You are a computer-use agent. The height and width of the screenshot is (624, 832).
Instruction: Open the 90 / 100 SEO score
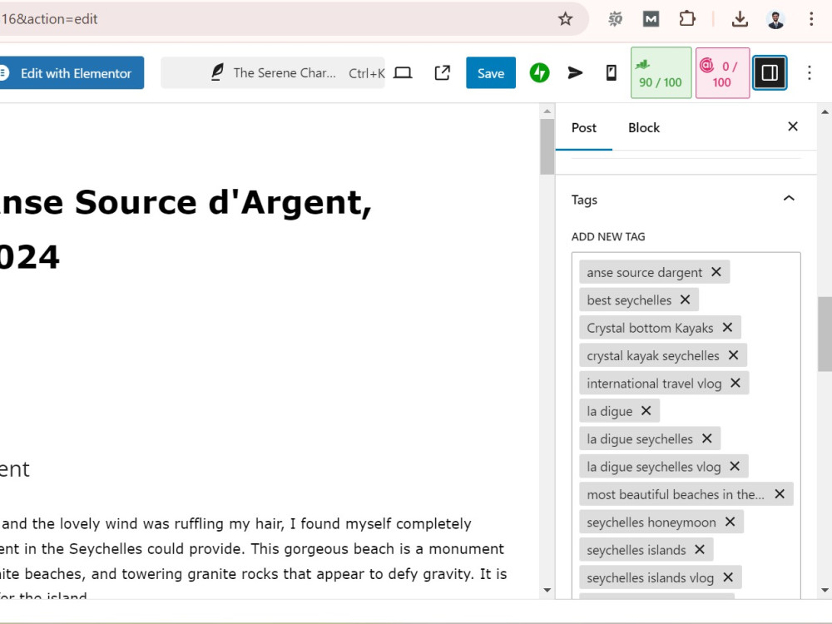[661, 72]
